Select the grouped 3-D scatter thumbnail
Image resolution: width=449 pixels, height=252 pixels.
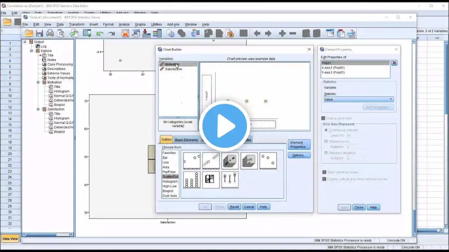click(249, 161)
